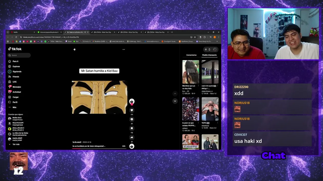
Task: Open the mayte_vidal9 followed account
Action: click(x=15, y=139)
